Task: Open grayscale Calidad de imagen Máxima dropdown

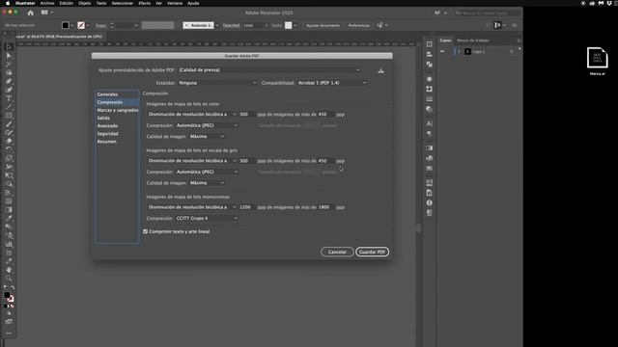Action: pyautogui.click(x=207, y=183)
